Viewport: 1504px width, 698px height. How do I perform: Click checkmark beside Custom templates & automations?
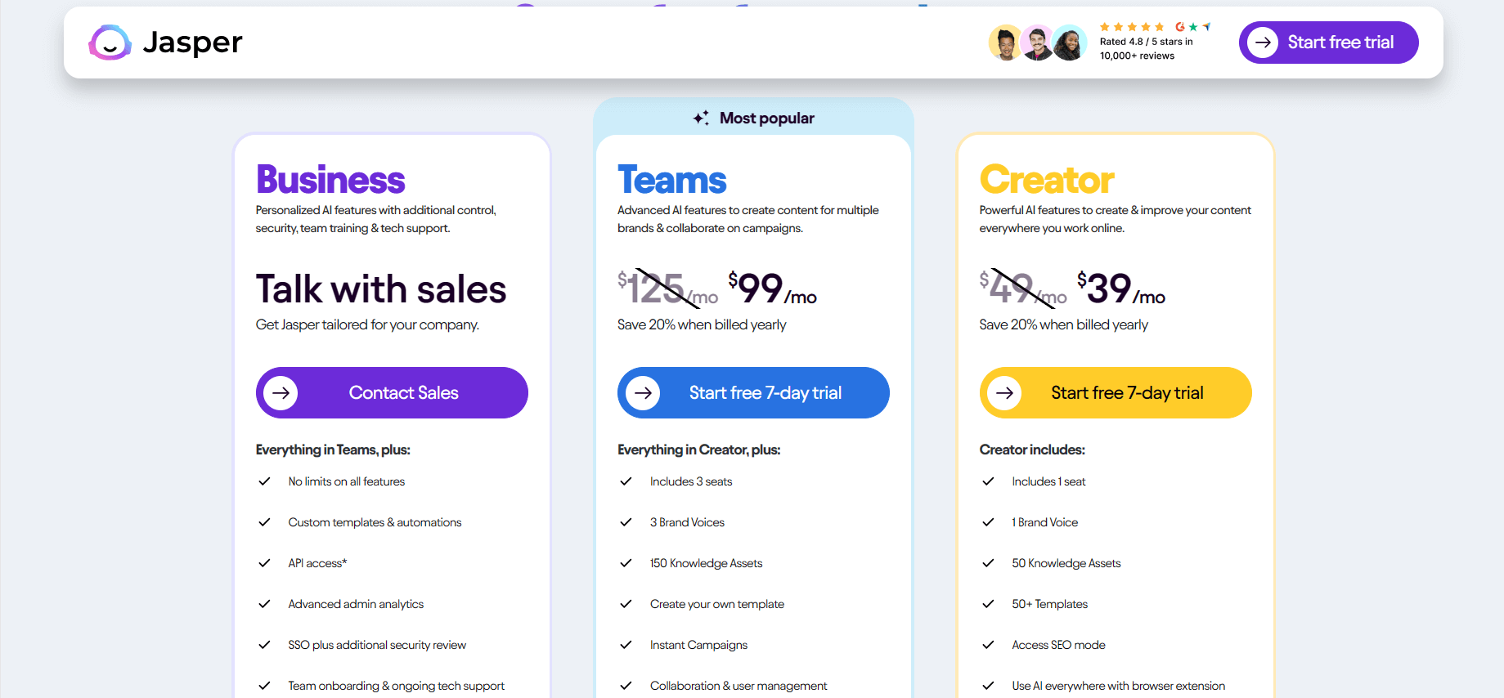(x=264, y=522)
